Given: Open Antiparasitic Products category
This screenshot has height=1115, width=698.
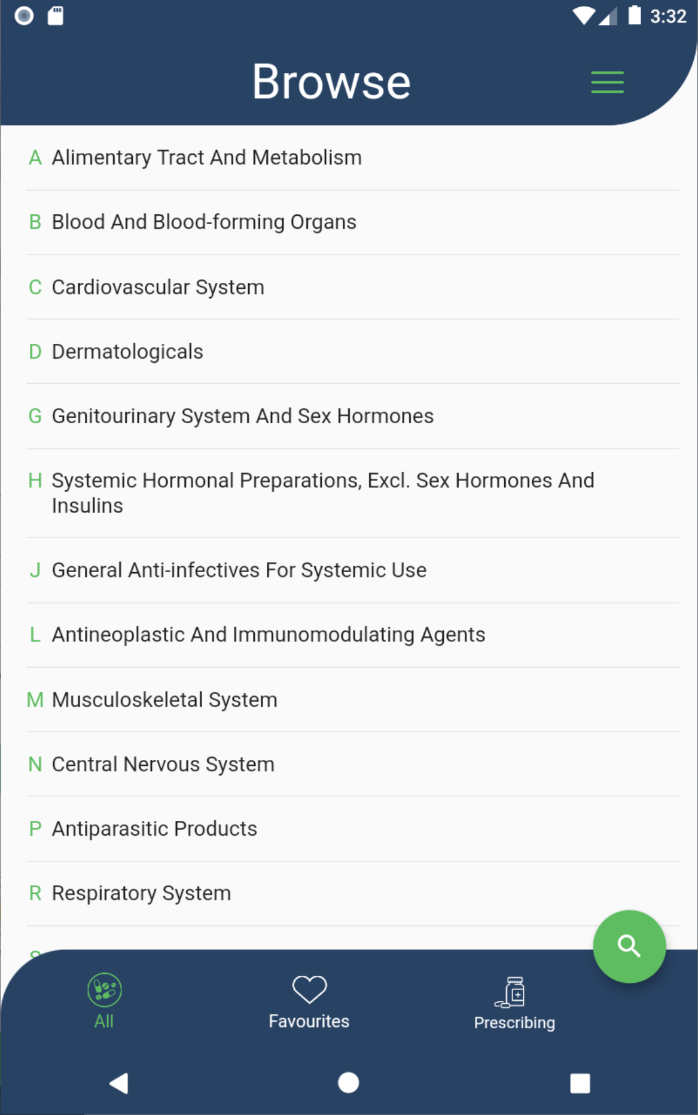Looking at the screenshot, I should tap(154, 829).
